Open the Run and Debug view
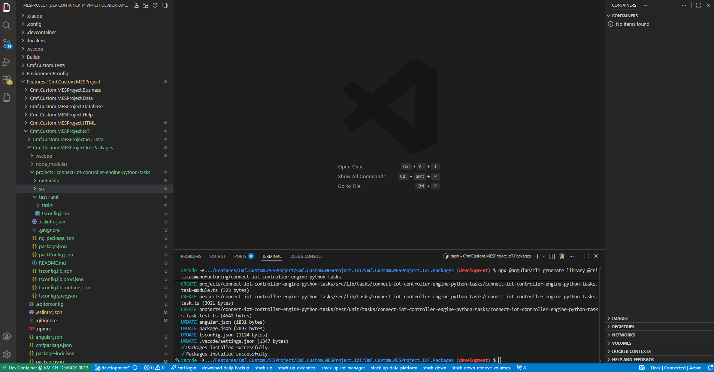This screenshot has width=714, height=372. (7, 62)
